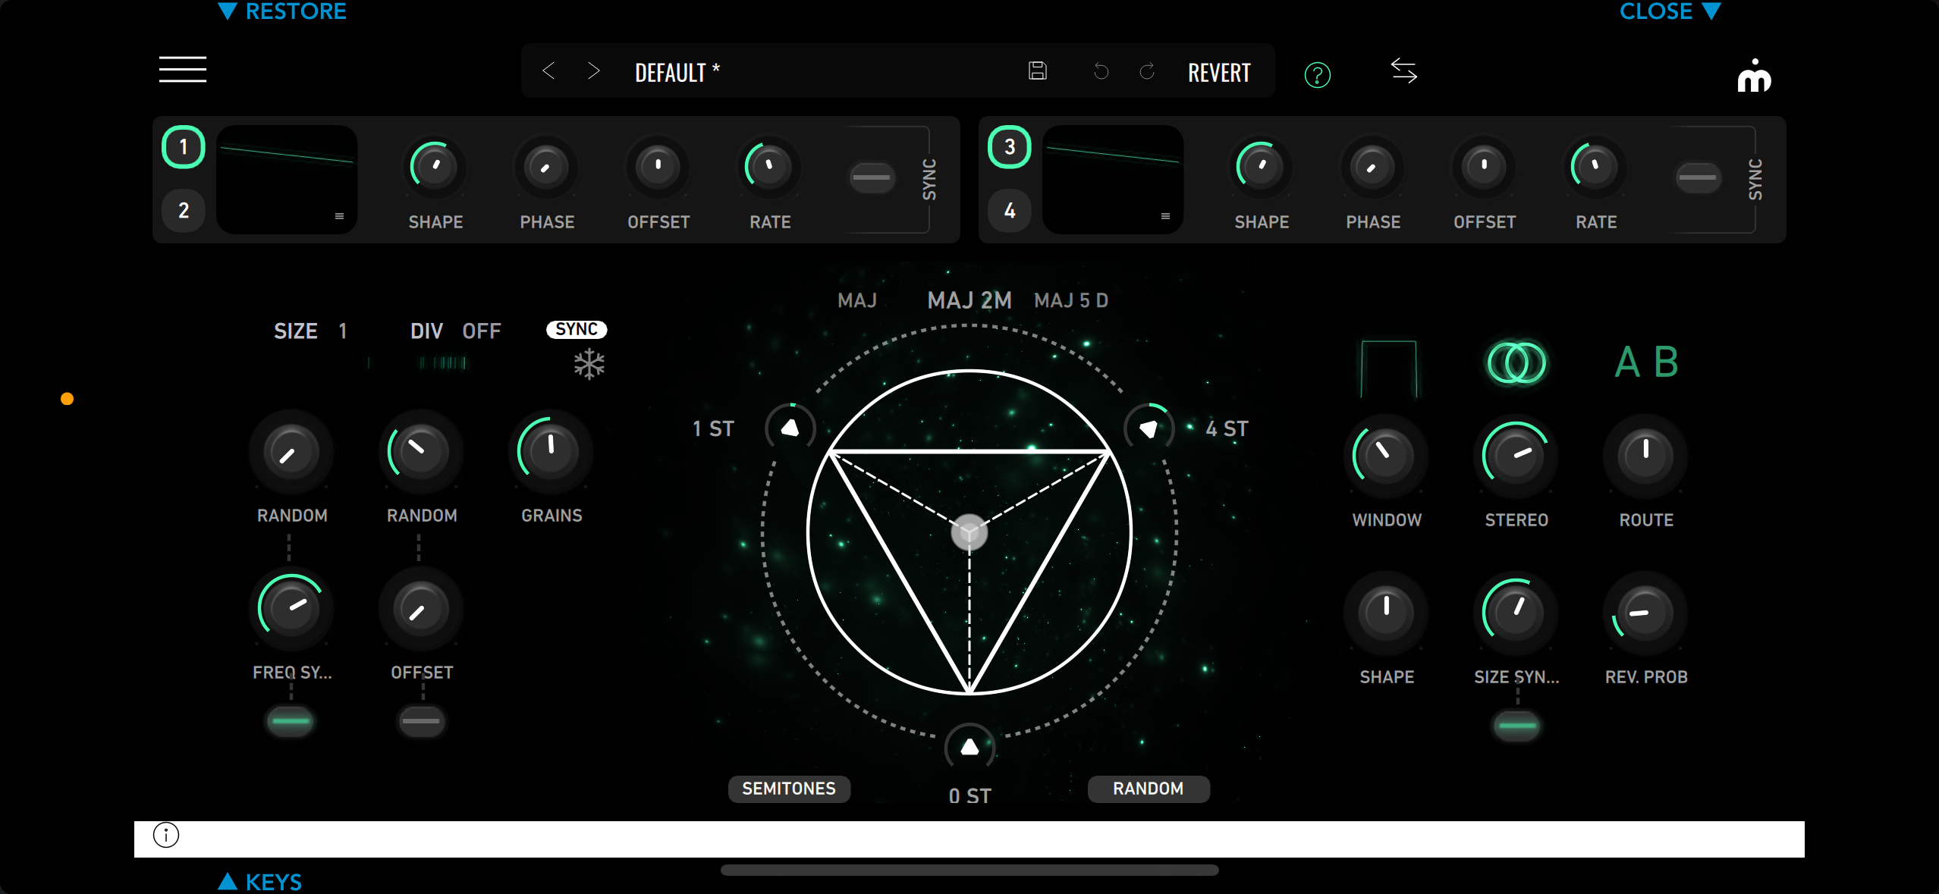The image size is (1939, 894).
Task: Click the A/B swap arrows icon
Action: (1403, 71)
